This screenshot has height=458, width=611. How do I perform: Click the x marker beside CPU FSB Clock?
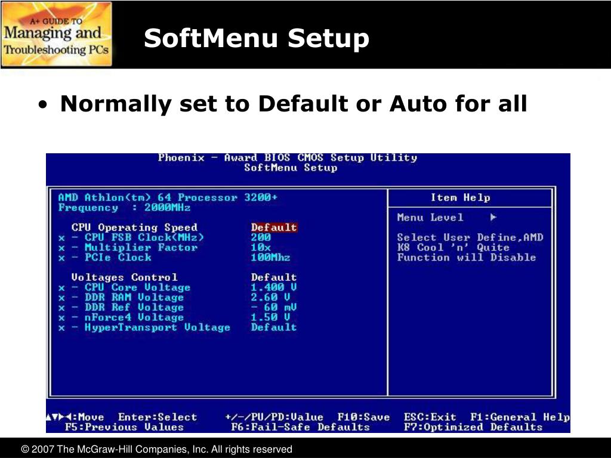61,239
